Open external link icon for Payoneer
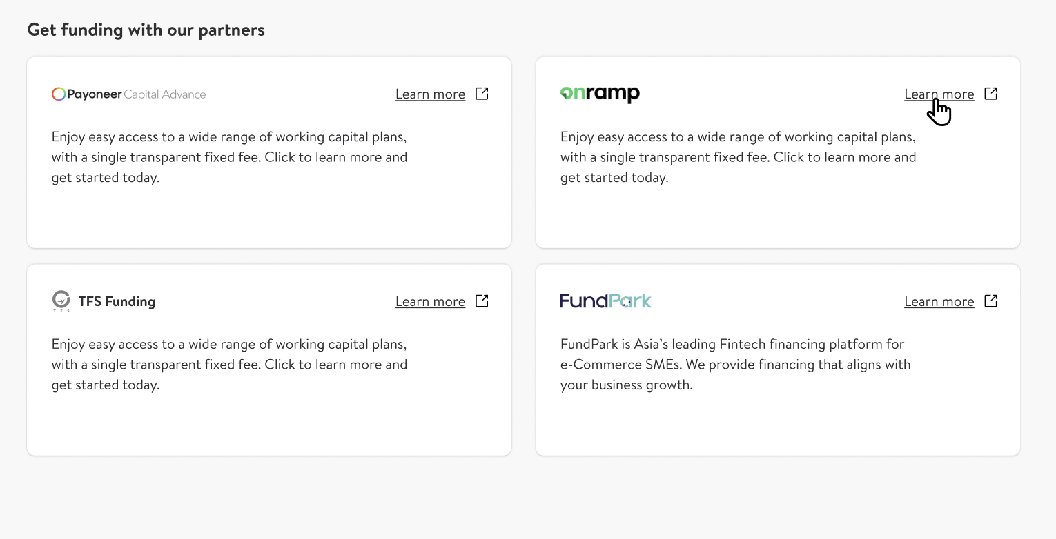 [482, 94]
